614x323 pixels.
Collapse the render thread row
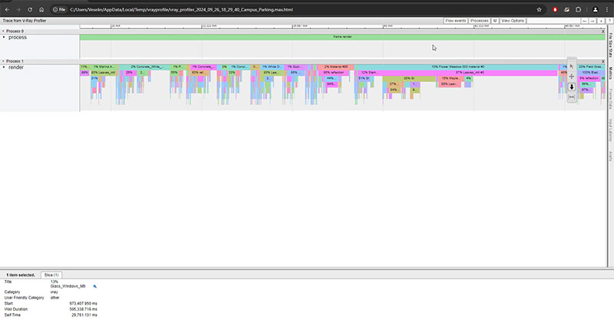[x=4, y=68]
